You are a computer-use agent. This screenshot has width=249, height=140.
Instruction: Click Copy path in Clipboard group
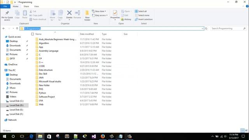point(36,16)
